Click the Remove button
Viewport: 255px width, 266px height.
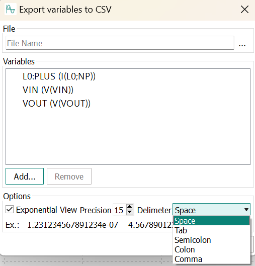click(69, 176)
